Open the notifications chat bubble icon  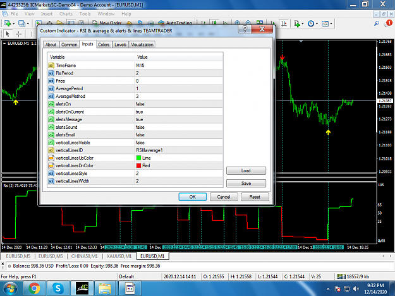click(x=388, y=23)
